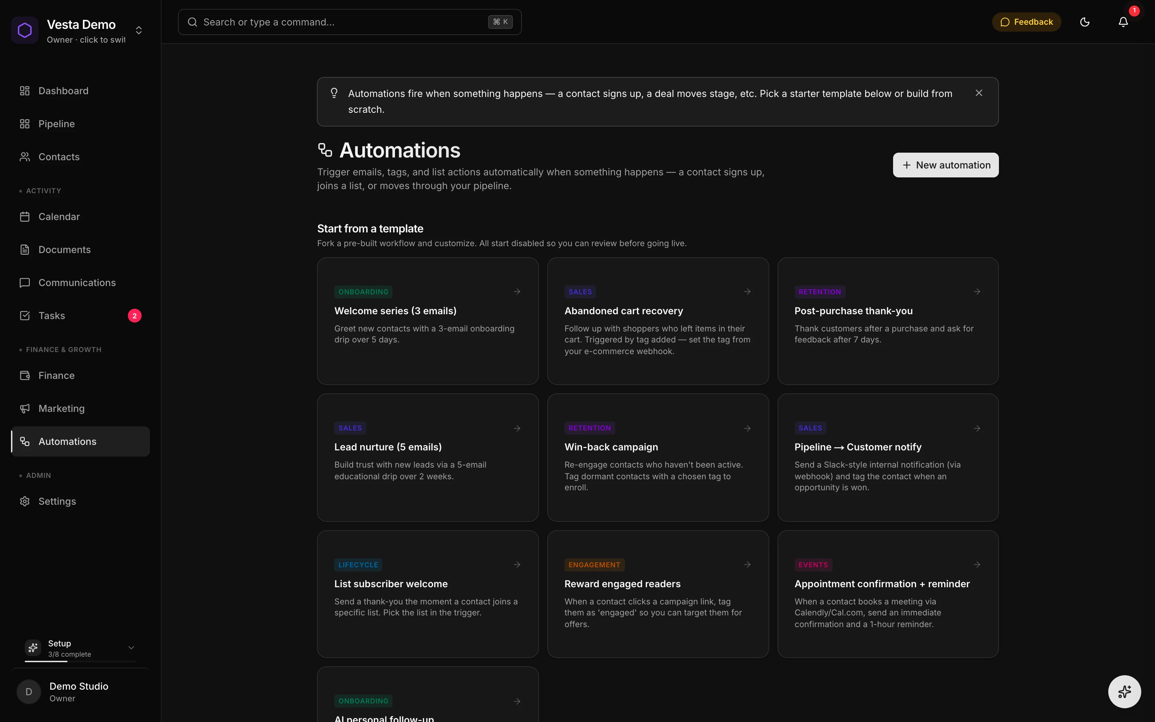Click the EVENTS tag badge
The height and width of the screenshot is (722, 1155).
point(813,565)
